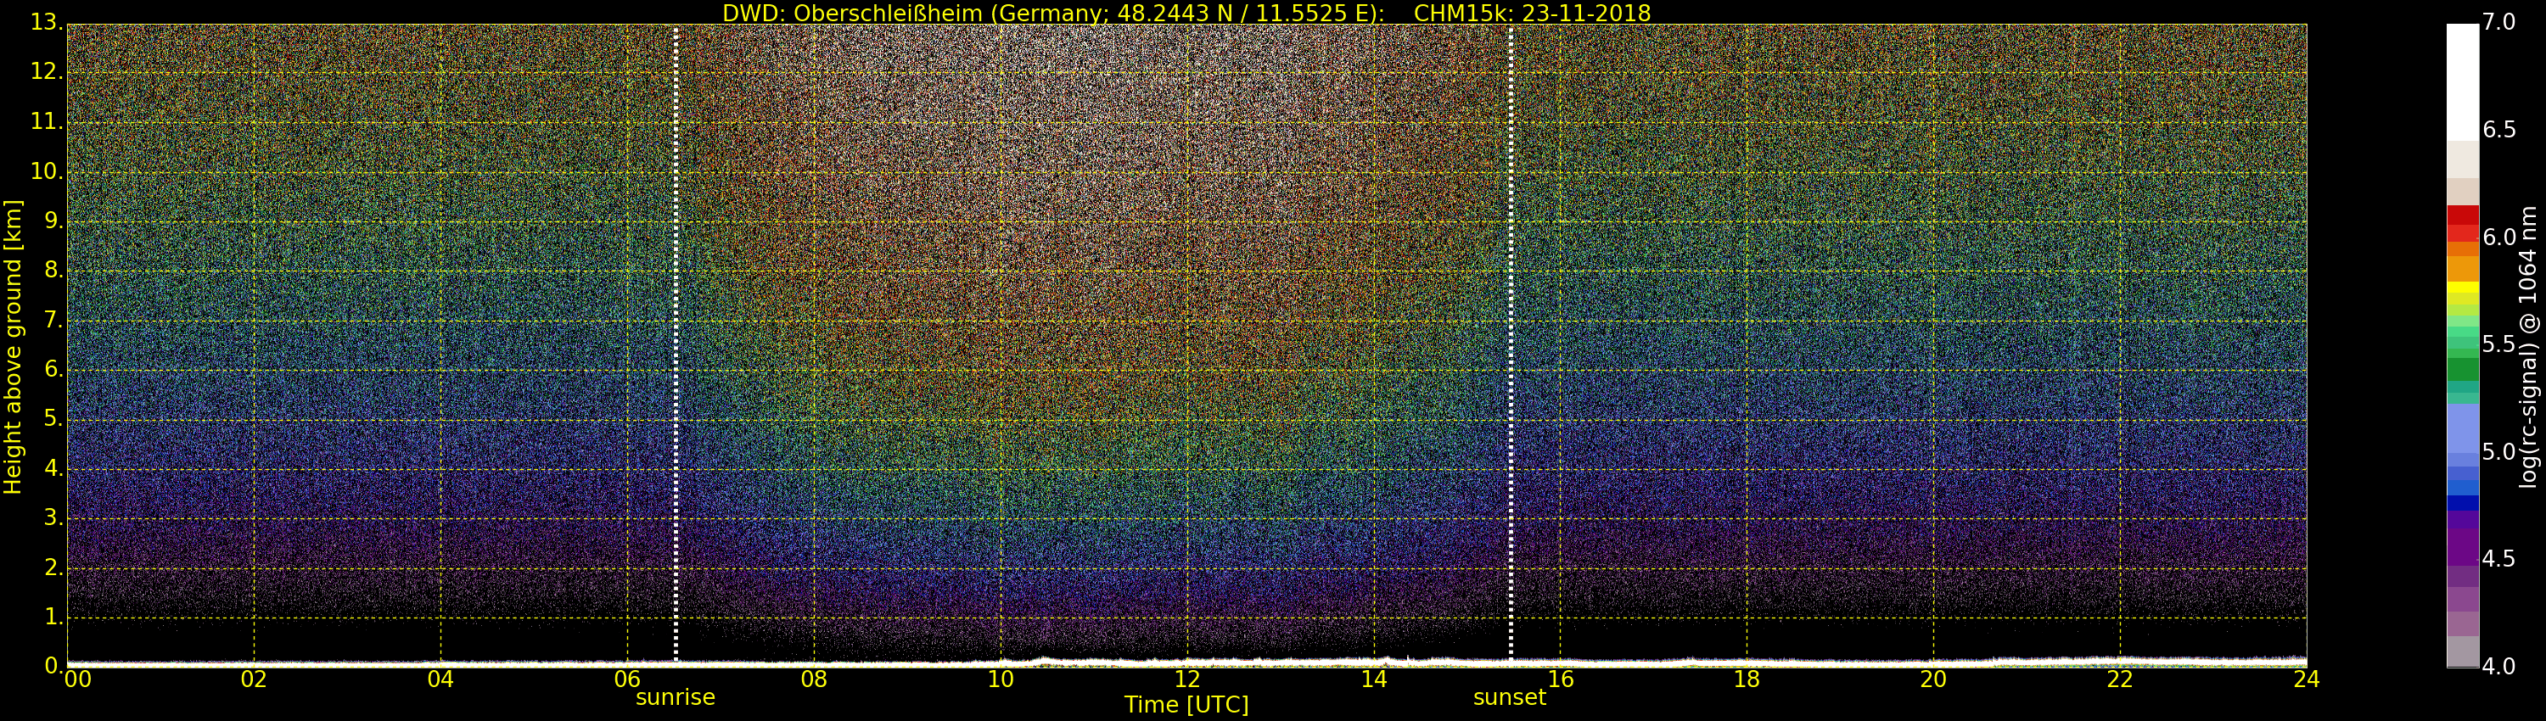
Task: Click the 'Height above ground [km]' axis label
Action: pos(13,347)
